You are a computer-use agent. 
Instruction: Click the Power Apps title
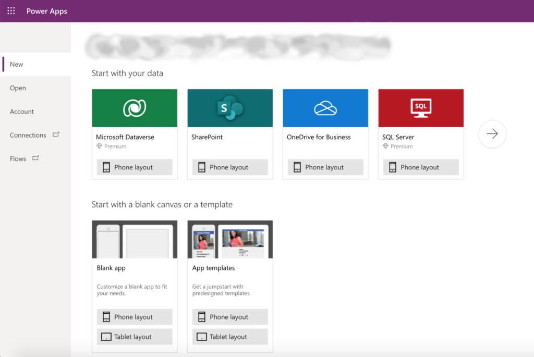pos(46,11)
